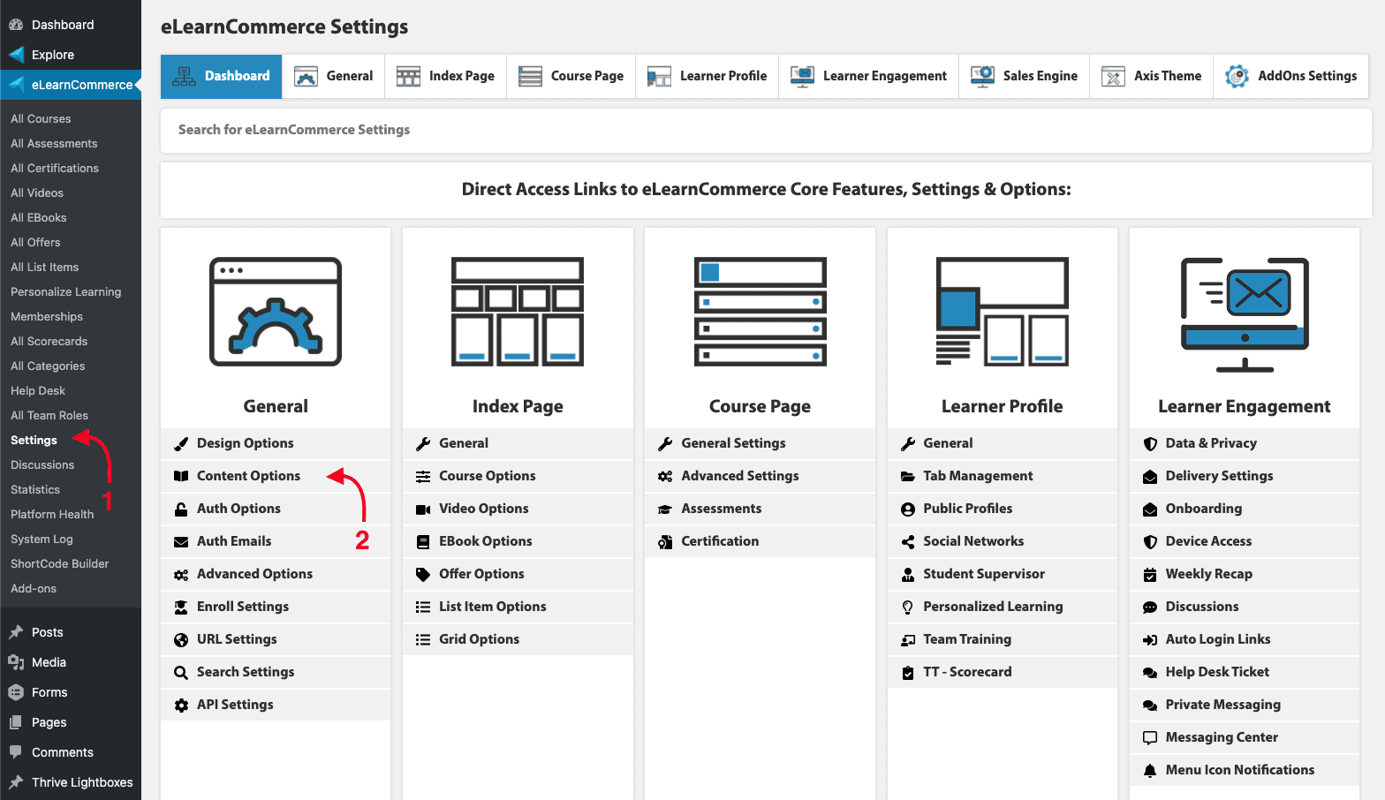Open the List Item Options link
This screenshot has height=800, width=1385.
[493, 607]
